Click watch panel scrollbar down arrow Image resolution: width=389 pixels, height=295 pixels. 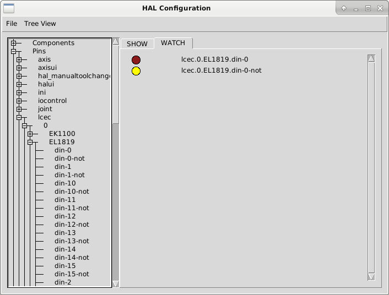(x=371, y=277)
